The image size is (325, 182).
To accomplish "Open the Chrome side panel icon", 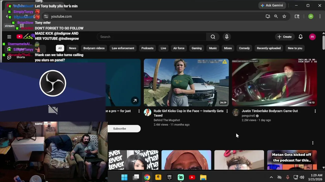I will point(297,16).
